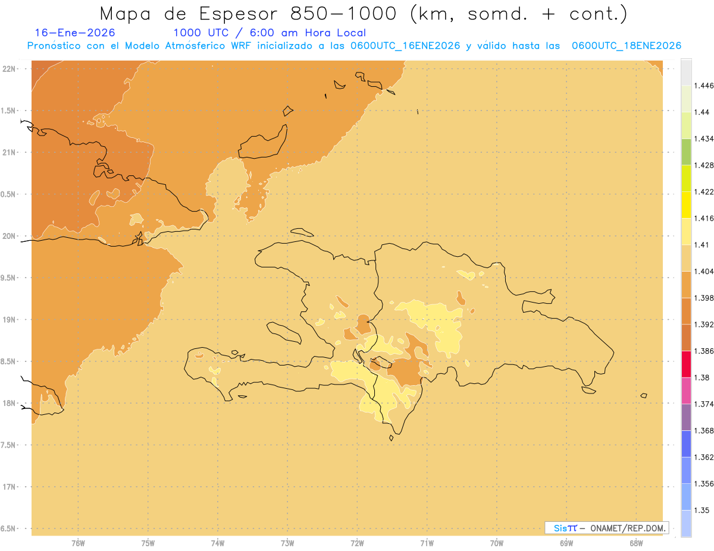Click the '74W' longitude label
This screenshot has height=551, width=714.
217,543
